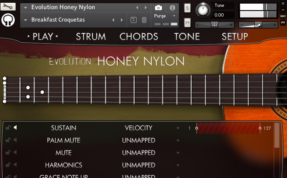Open instrument info icon
This screenshot has height=178, width=287.
click(172, 8)
